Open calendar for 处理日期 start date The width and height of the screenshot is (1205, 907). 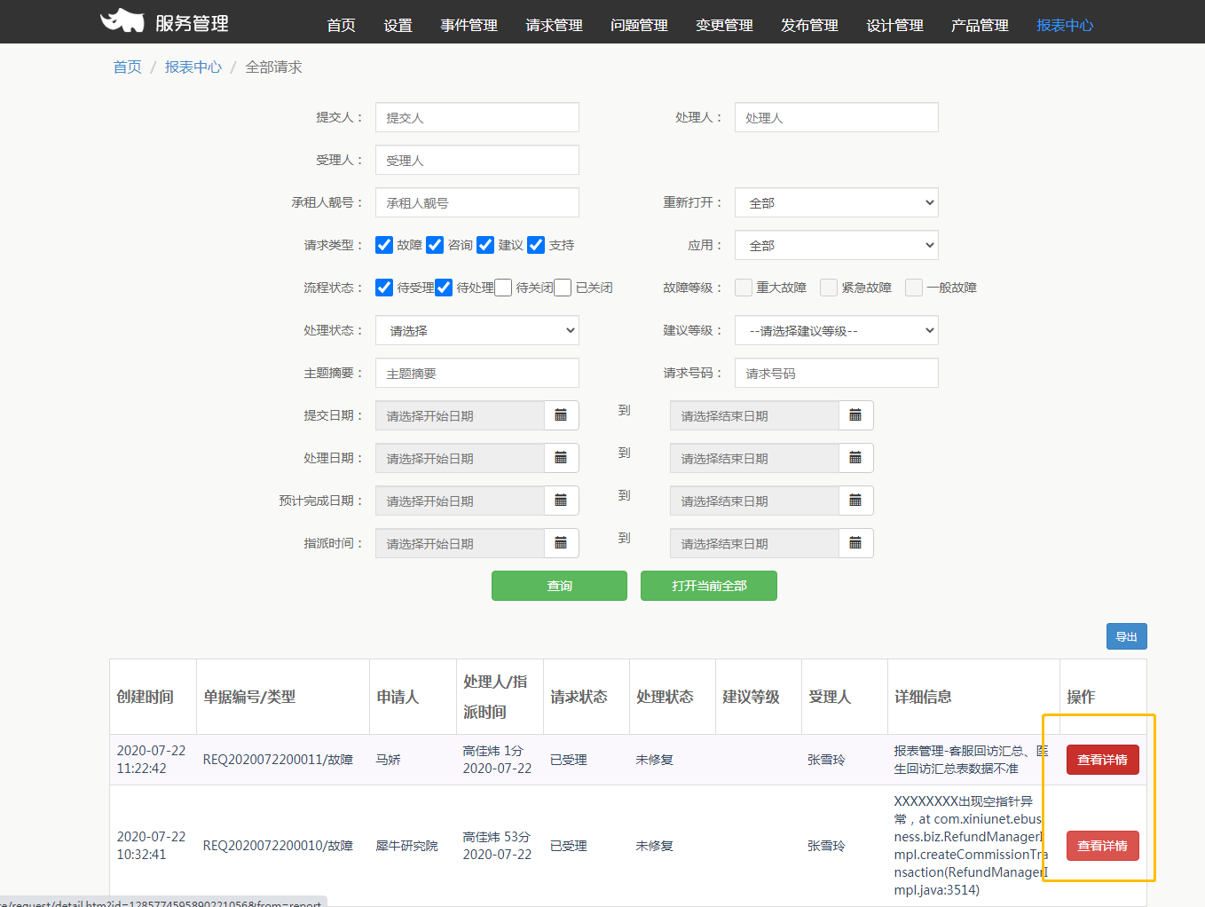point(561,458)
